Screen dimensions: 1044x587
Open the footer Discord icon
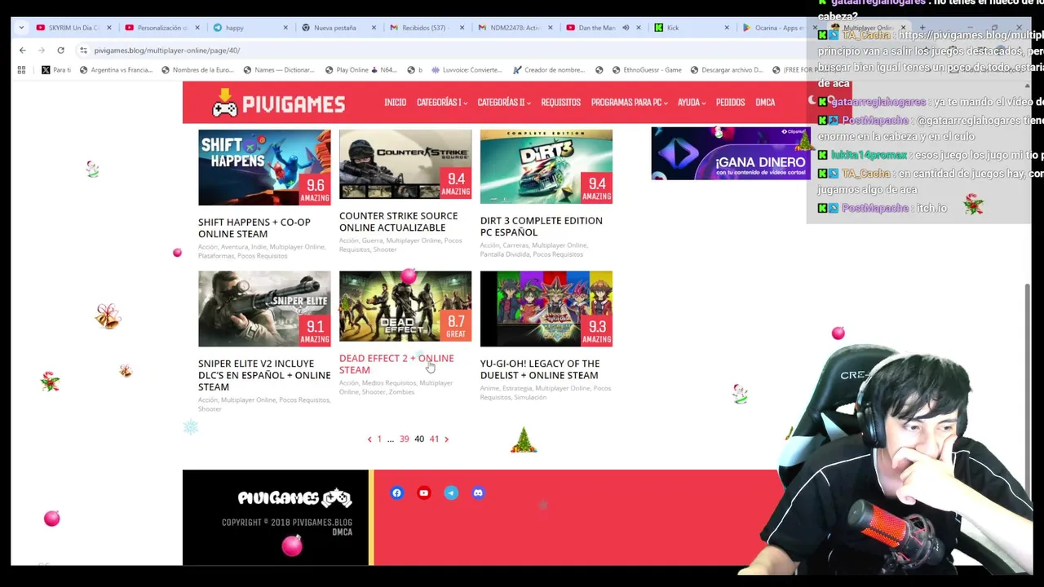478,493
